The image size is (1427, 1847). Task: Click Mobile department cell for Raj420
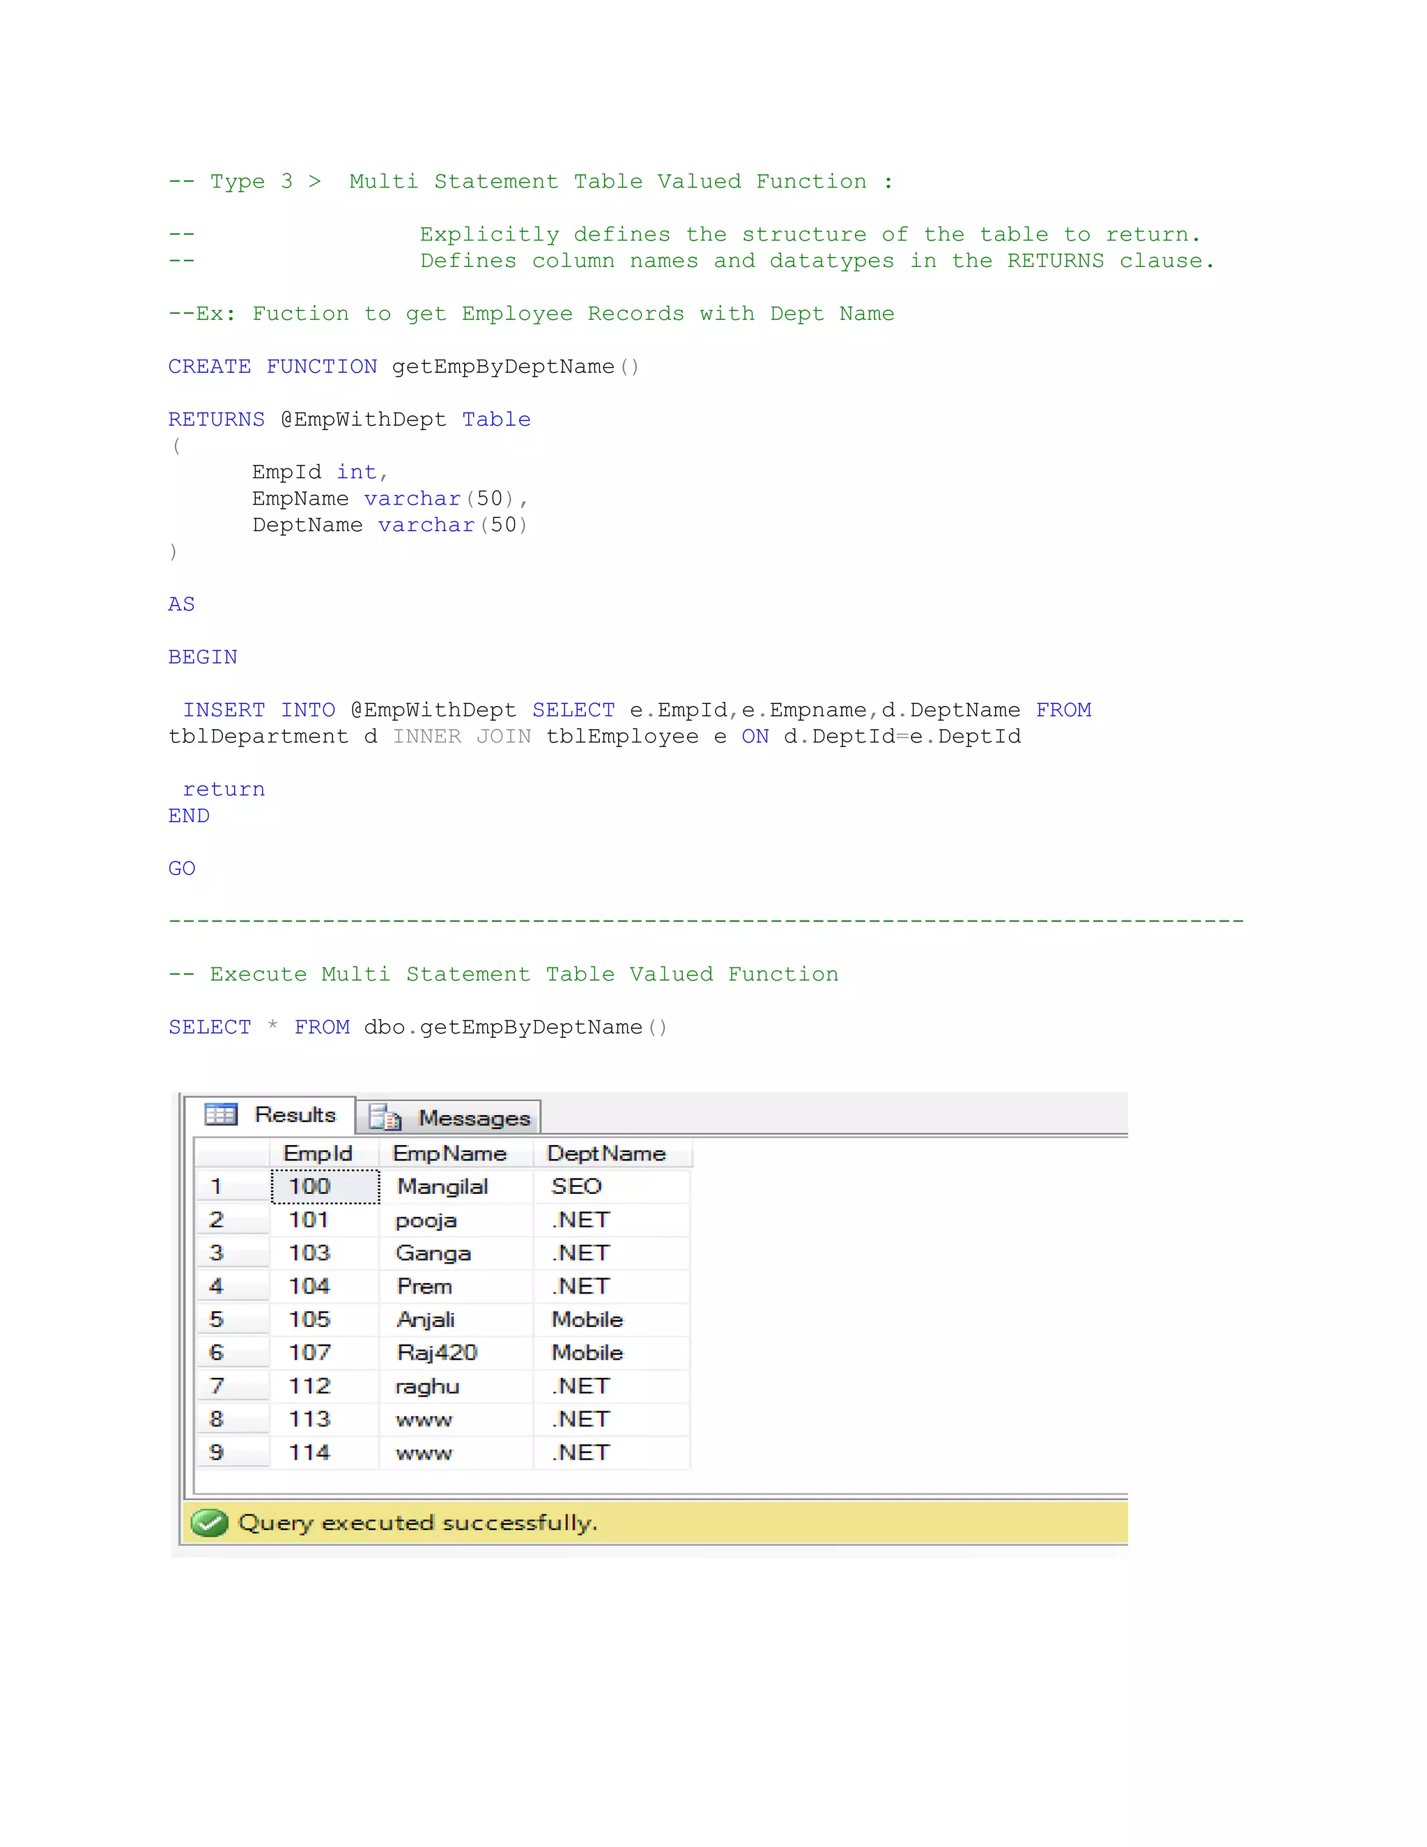click(x=612, y=1352)
